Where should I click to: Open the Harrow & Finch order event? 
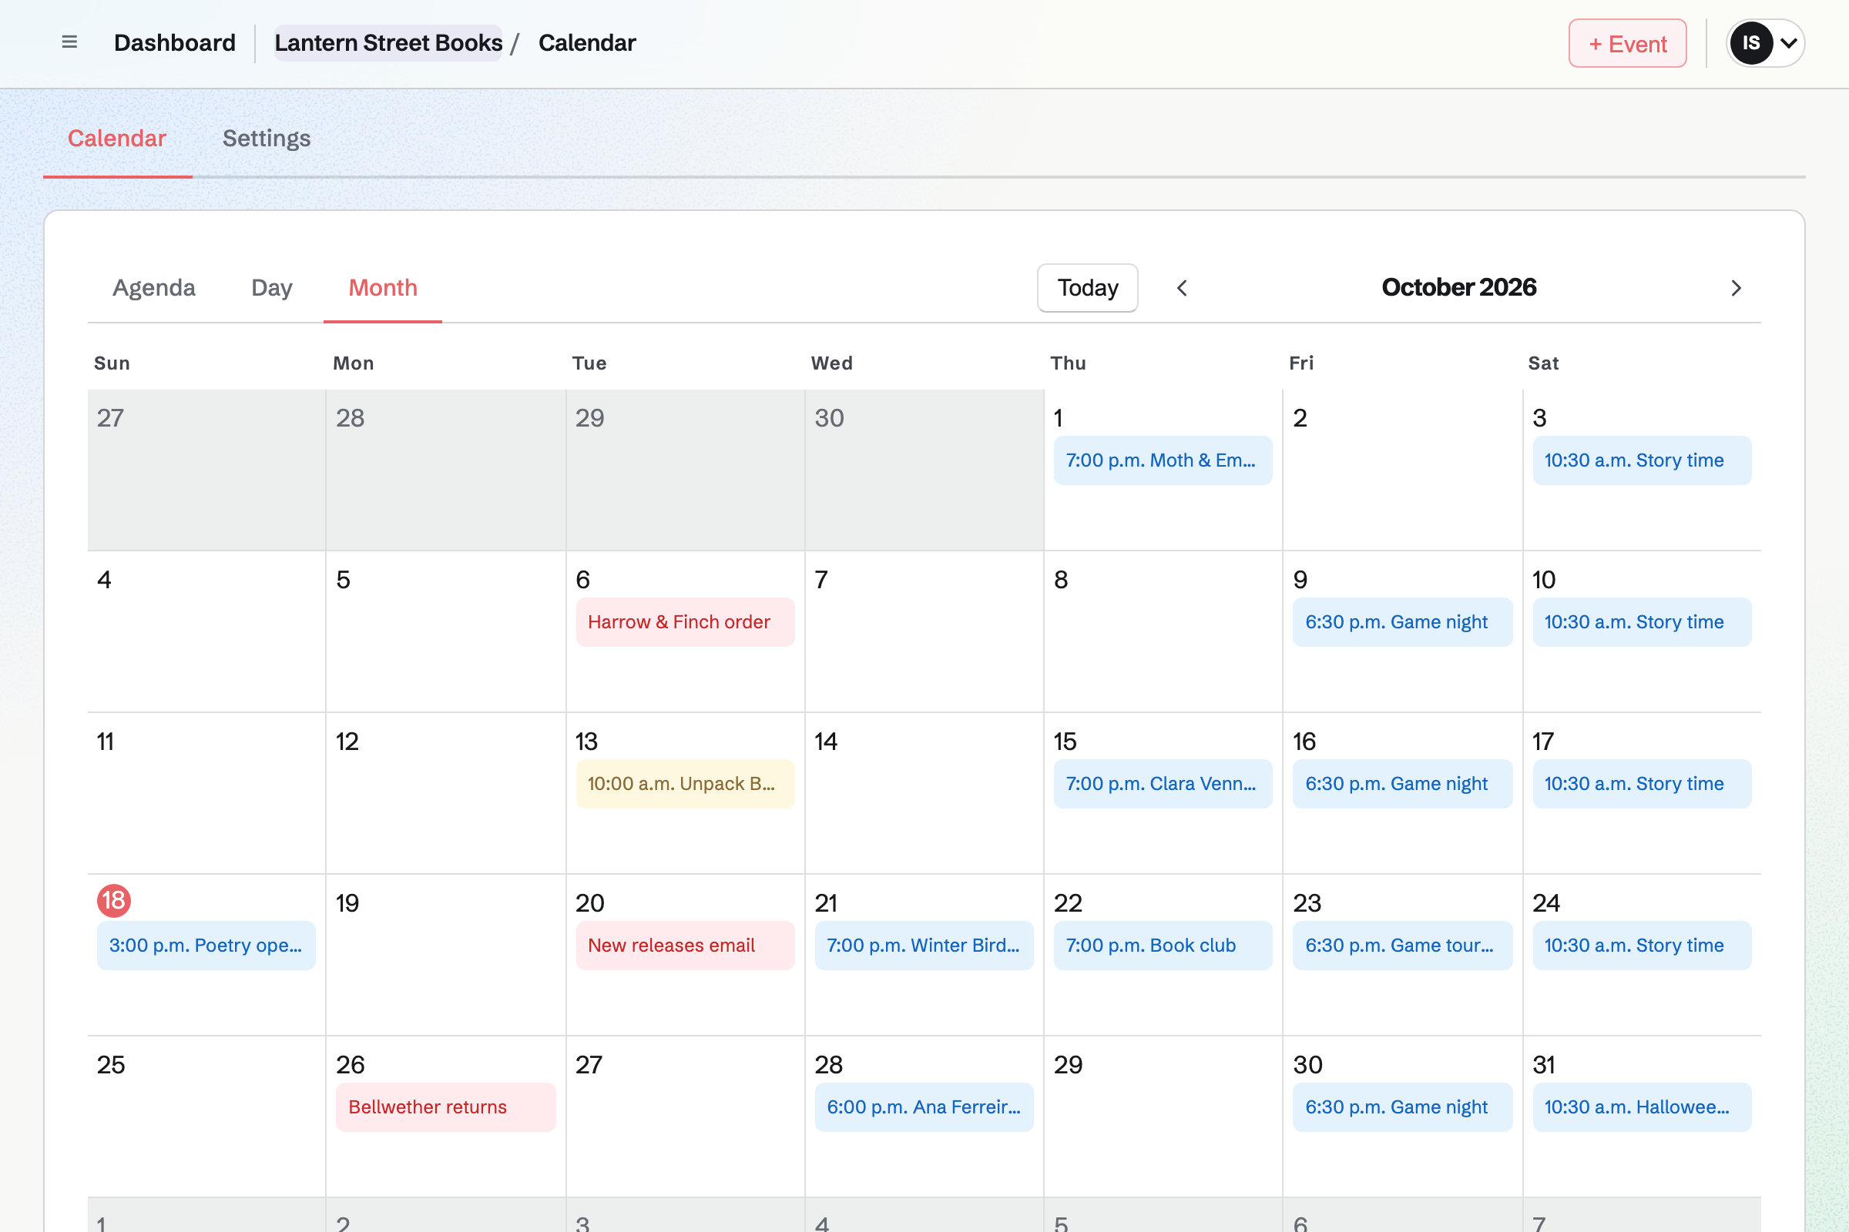pos(686,622)
